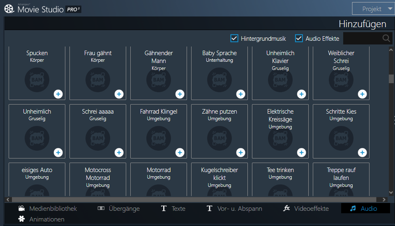The height and width of the screenshot is (226, 395).
Task: Add the Fahrrad Klingel sound
Action: tap(180, 153)
